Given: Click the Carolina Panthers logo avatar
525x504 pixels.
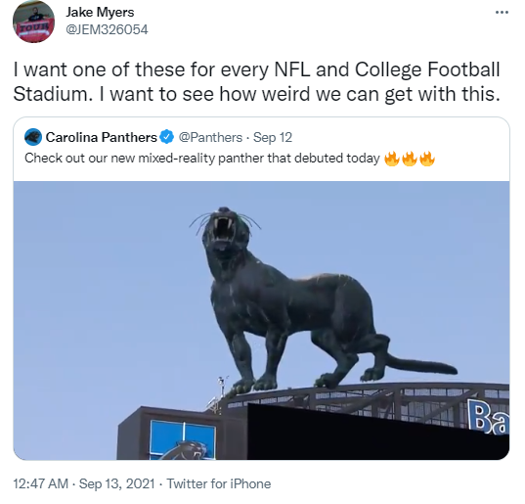Looking at the screenshot, I should tap(33, 137).
